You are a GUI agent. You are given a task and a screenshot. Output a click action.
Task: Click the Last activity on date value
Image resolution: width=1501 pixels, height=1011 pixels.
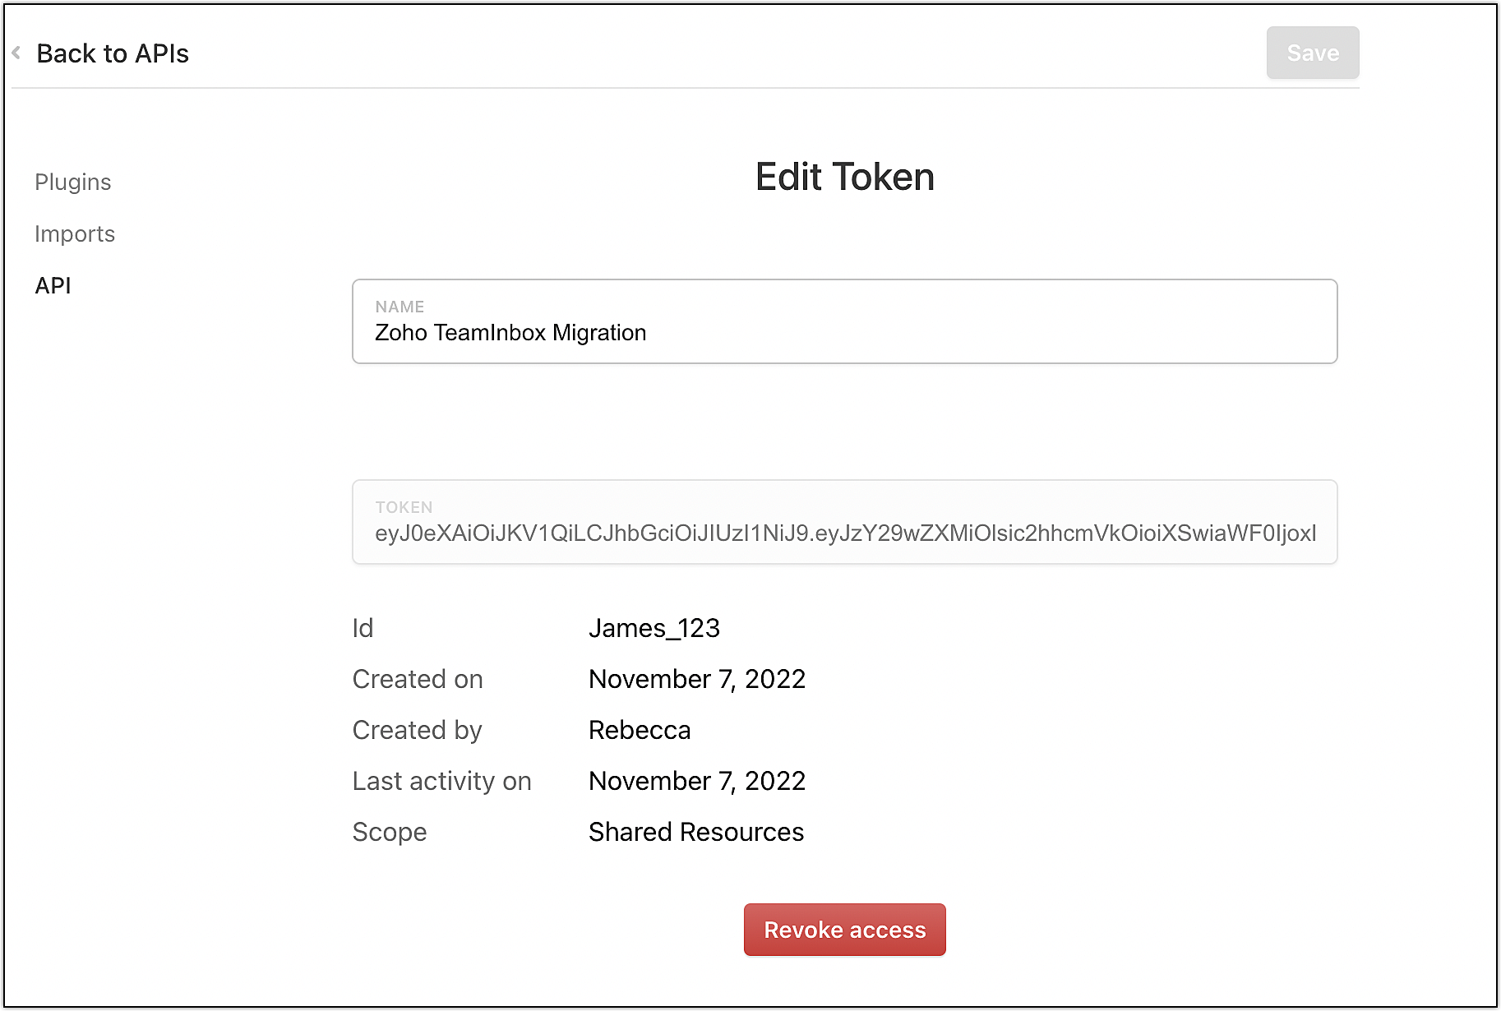[x=697, y=781]
